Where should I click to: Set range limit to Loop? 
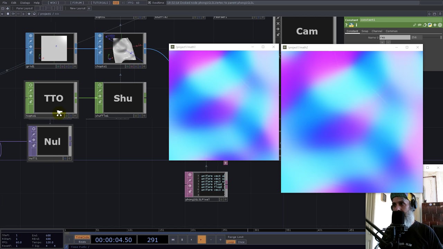pyautogui.click(x=230, y=242)
